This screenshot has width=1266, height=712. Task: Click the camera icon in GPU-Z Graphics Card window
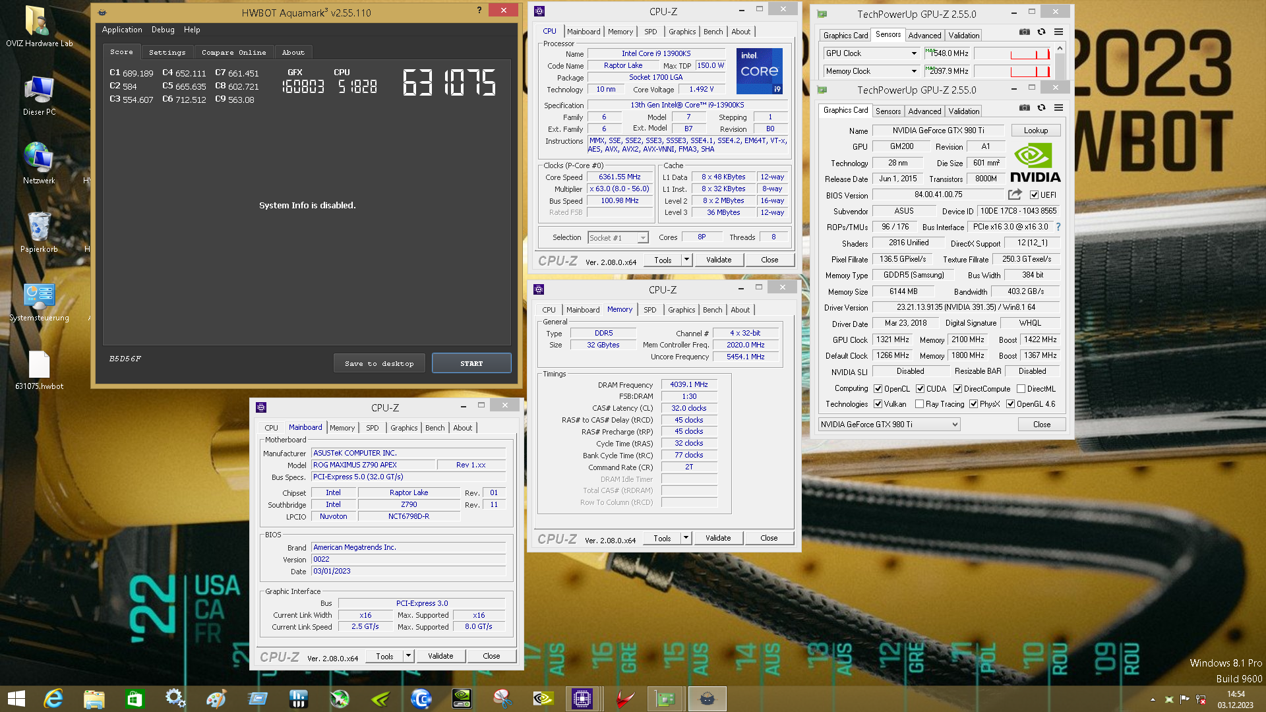[x=1024, y=108]
